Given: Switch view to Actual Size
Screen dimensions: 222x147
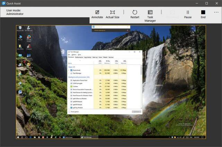Looking at the screenshot, I should pyautogui.click(x=112, y=15).
